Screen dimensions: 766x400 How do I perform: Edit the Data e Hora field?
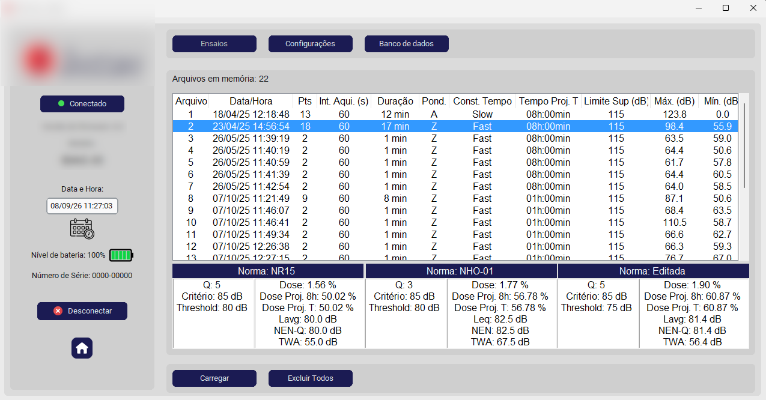coord(82,206)
